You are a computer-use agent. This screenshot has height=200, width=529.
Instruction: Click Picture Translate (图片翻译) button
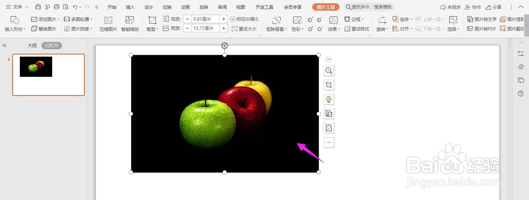pyautogui.click(x=512, y=29)
